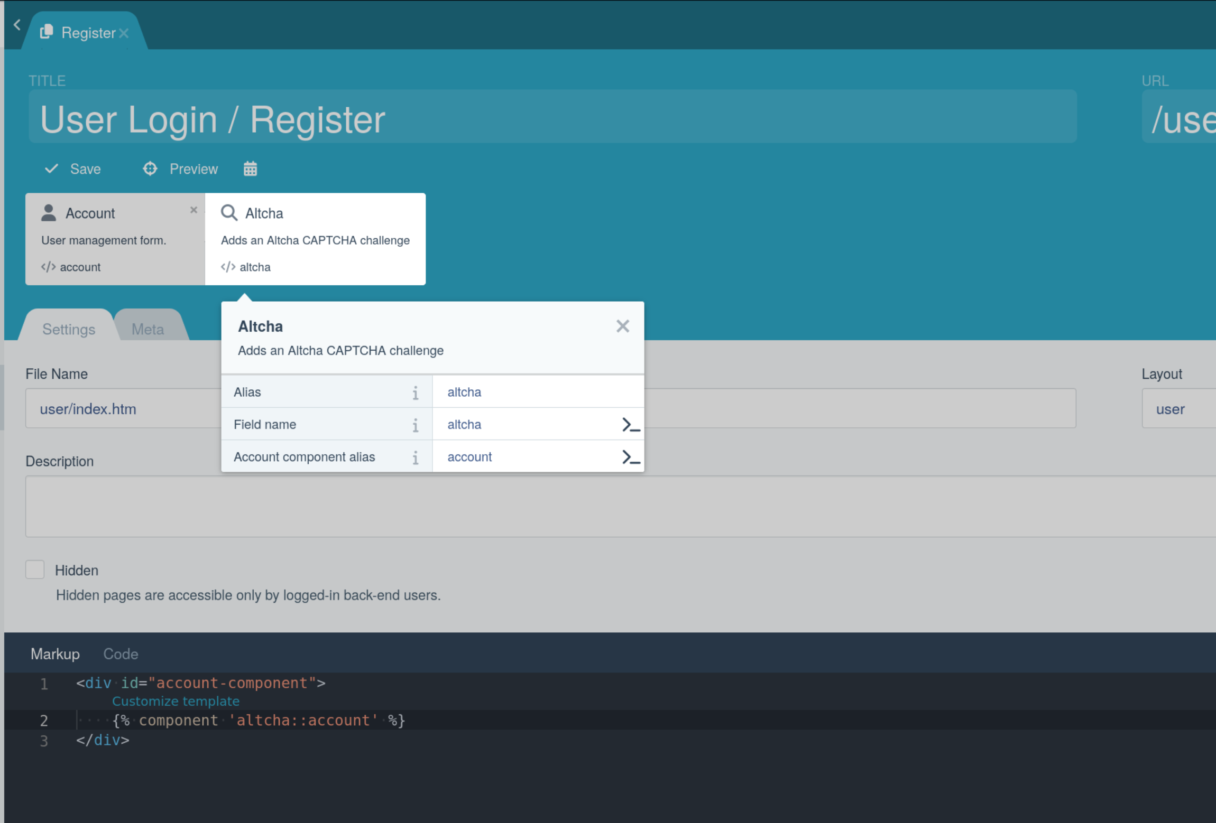Toggle the Hidden checkbox
Screen dimensions: 1216x823
coord(35,570)
